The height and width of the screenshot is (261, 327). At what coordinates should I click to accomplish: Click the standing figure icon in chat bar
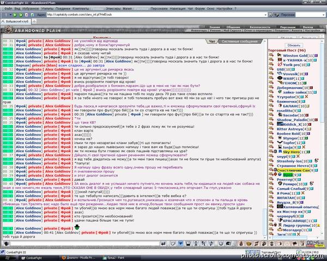tap(196, 243)
